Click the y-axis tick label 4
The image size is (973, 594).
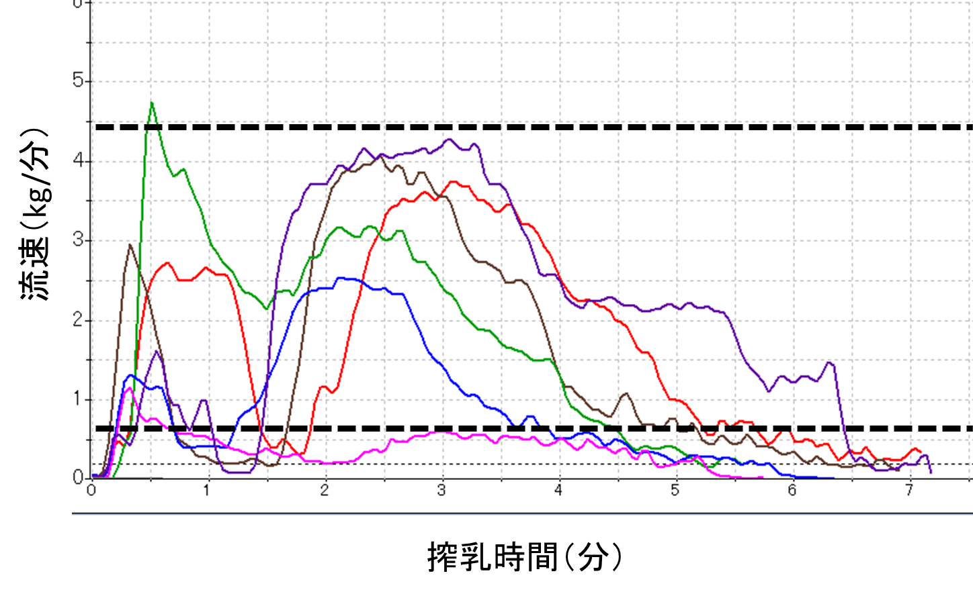coord(79,160)
